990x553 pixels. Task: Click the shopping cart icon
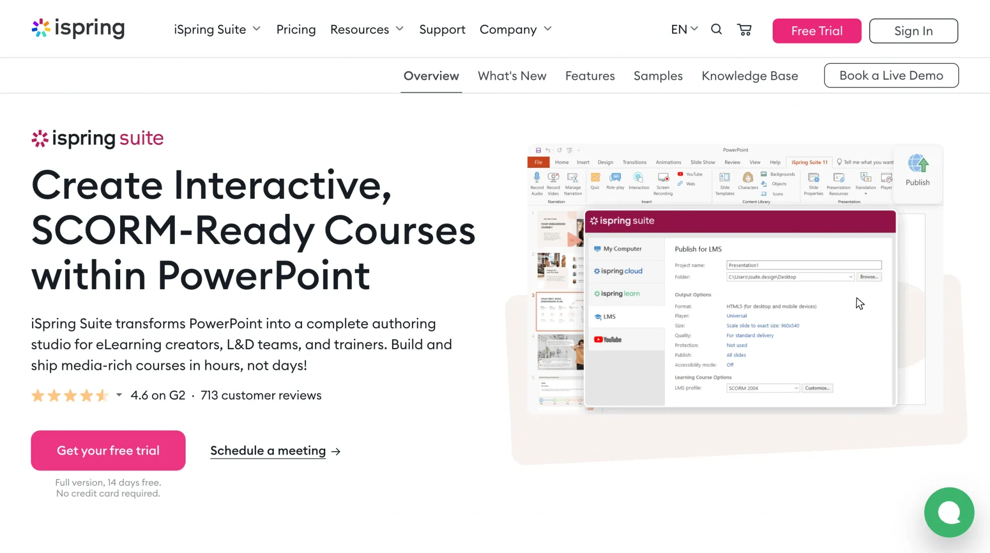pyautogui.click(x=744, y=30)
